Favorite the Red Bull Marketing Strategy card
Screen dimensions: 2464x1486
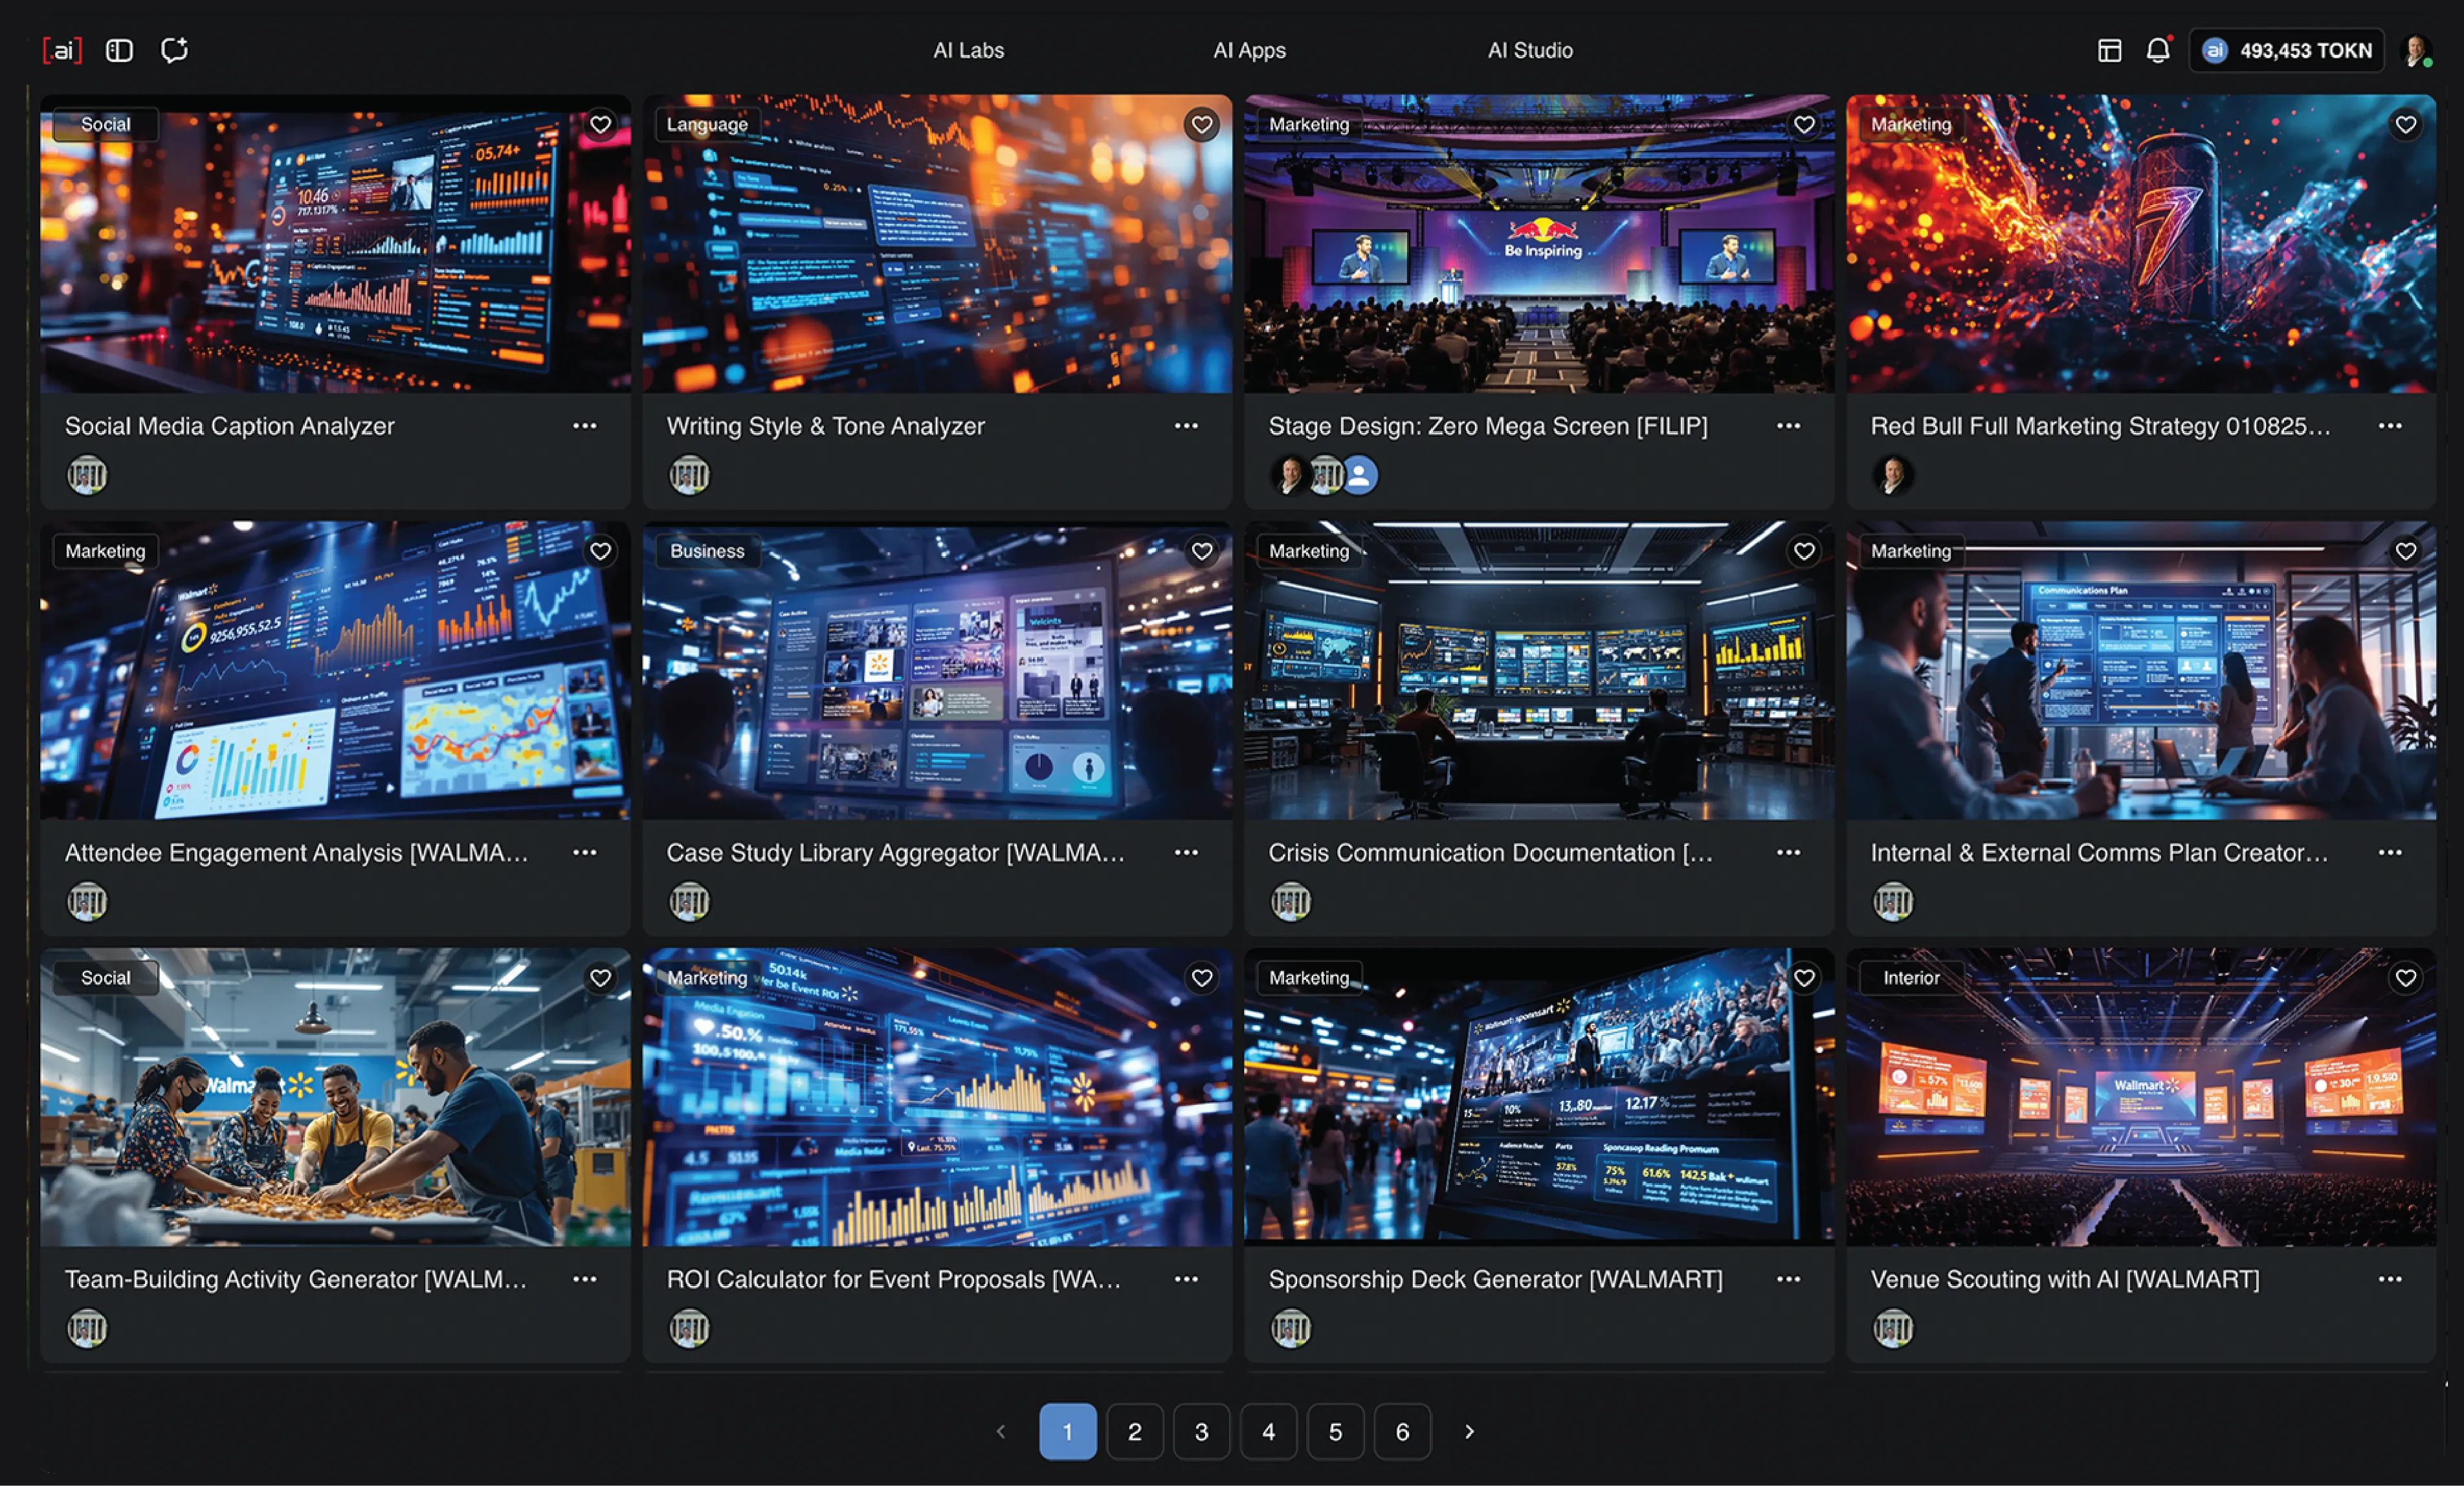[x=2405, y=124]
